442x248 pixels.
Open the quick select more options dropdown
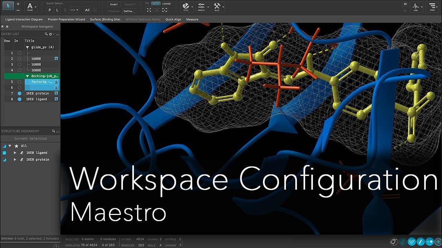click(74, 10)
